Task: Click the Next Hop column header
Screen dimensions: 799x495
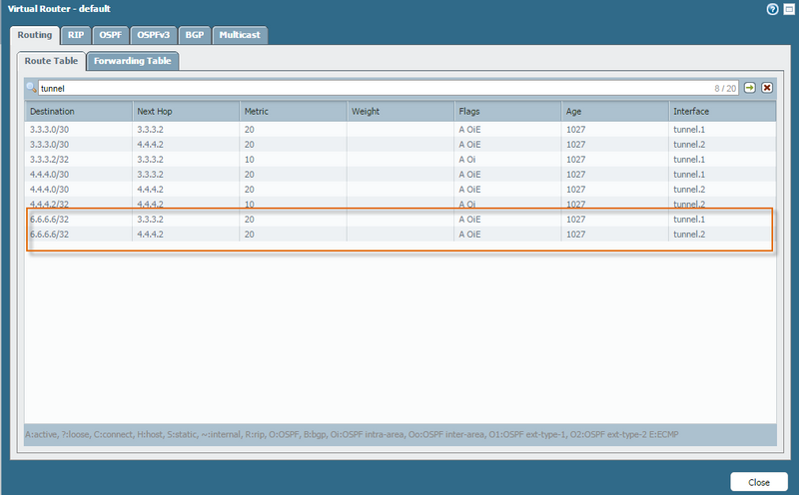Action: click(x=186, y=111)
